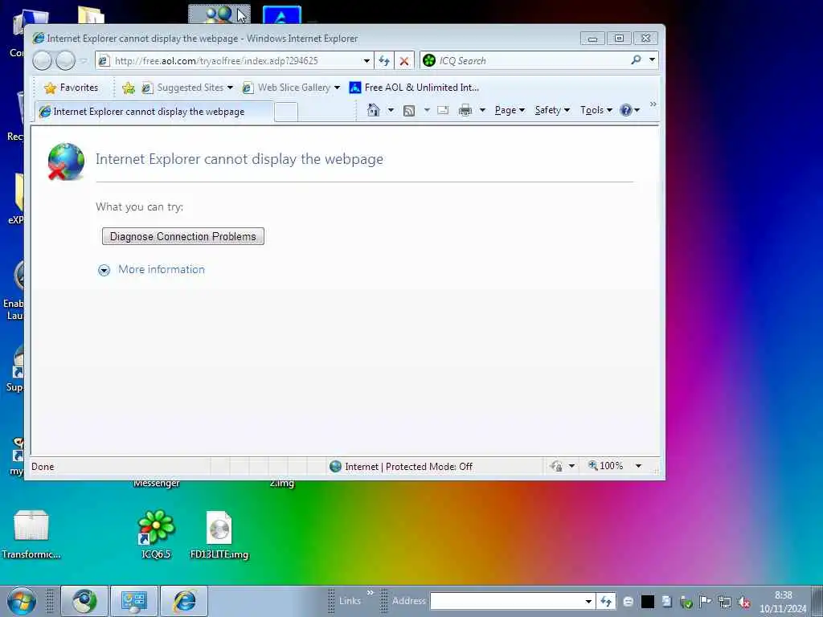Click the globe program taskbar button
823x617 pixels.
coord(84,601)
